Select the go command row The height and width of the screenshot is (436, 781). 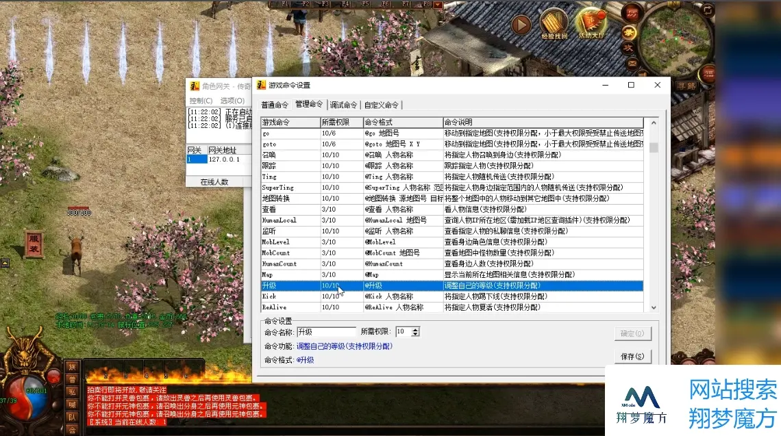click(x=452, y=133)
